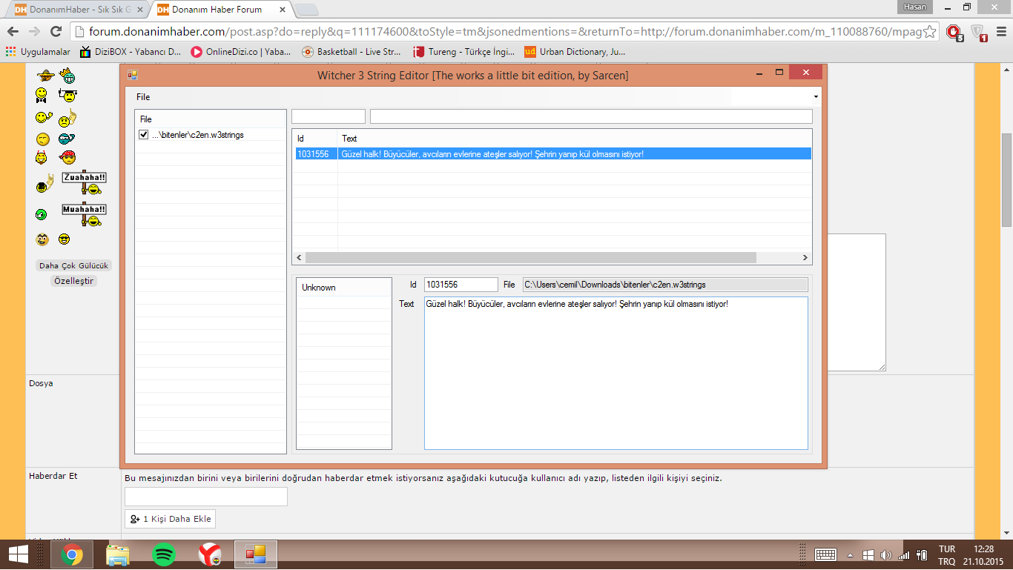Open the Urban Dictionary bookmark
This screenshot has height=570, width=1013.
575,52
